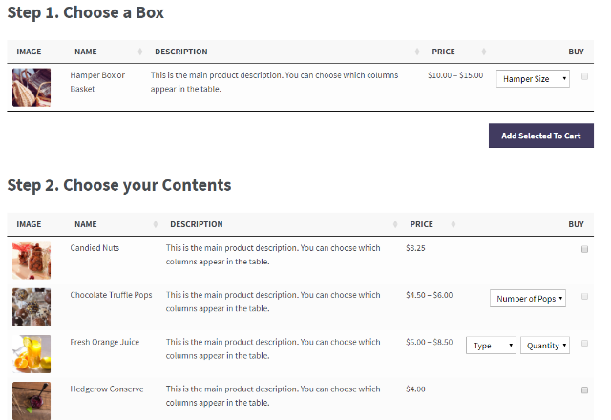Viewport: 611px width, 420px height.
Task: Select the Chocolate Truffle Pops buy checkbox
Action: click(584, 297)
